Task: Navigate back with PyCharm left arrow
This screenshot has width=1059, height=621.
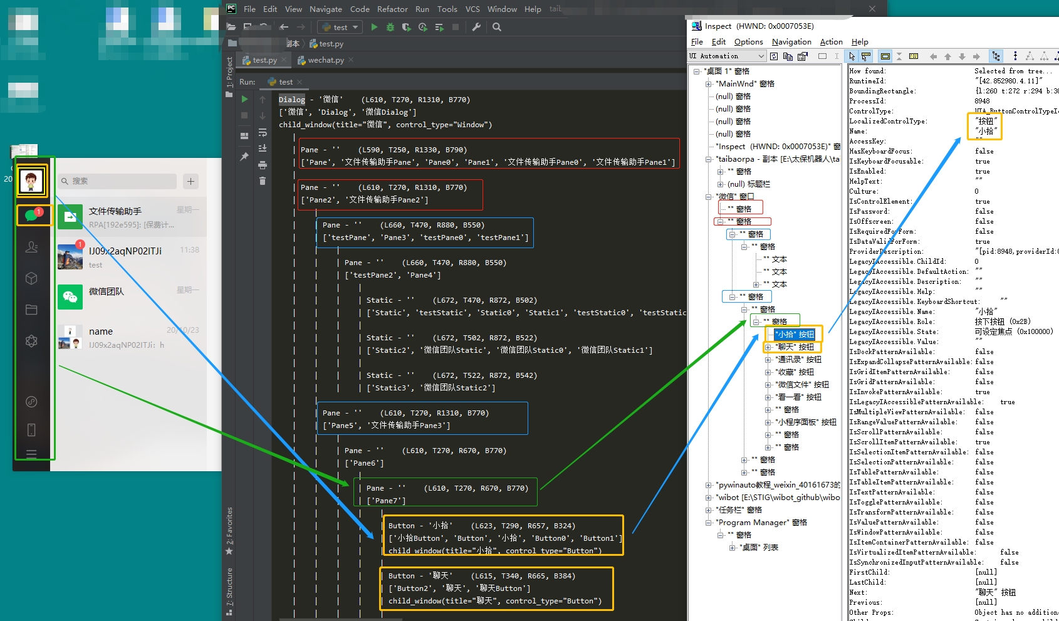Action: 284,27
